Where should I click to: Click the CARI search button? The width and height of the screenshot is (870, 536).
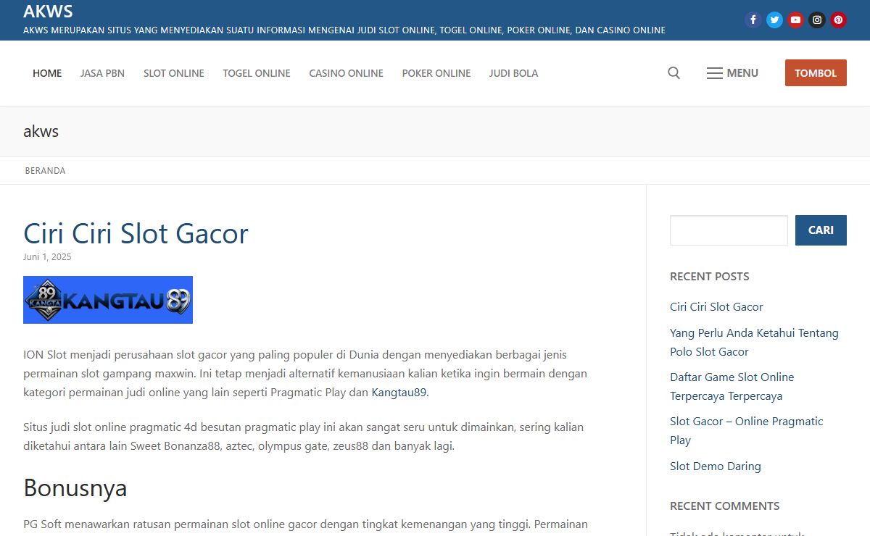821,230
